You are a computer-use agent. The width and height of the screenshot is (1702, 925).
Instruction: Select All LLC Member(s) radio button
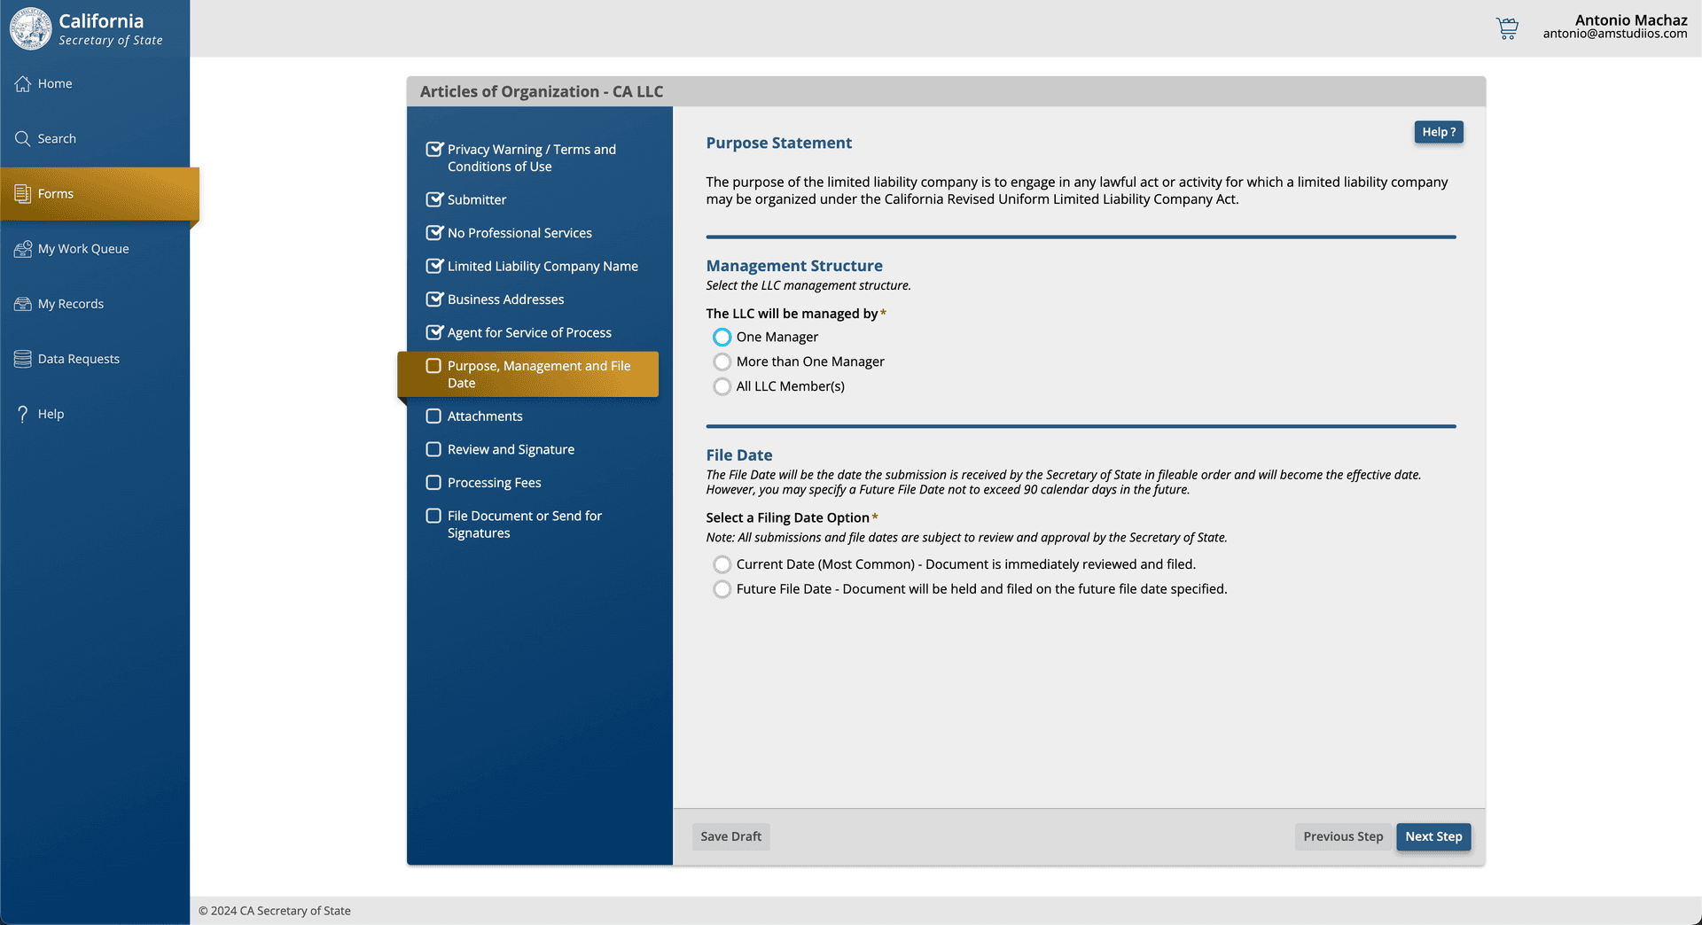(722, 387)
